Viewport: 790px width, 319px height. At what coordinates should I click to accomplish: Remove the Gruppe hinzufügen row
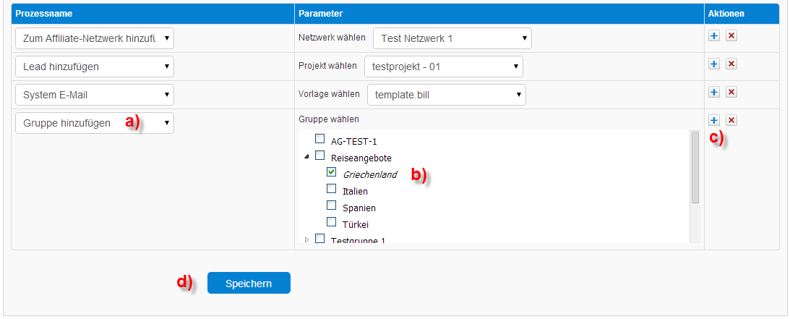pyautogui.click(x=731, y=121)
